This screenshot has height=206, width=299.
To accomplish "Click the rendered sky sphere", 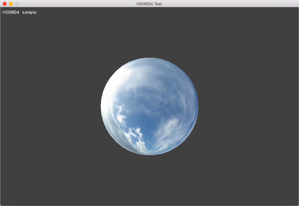I will pos(149,106).
